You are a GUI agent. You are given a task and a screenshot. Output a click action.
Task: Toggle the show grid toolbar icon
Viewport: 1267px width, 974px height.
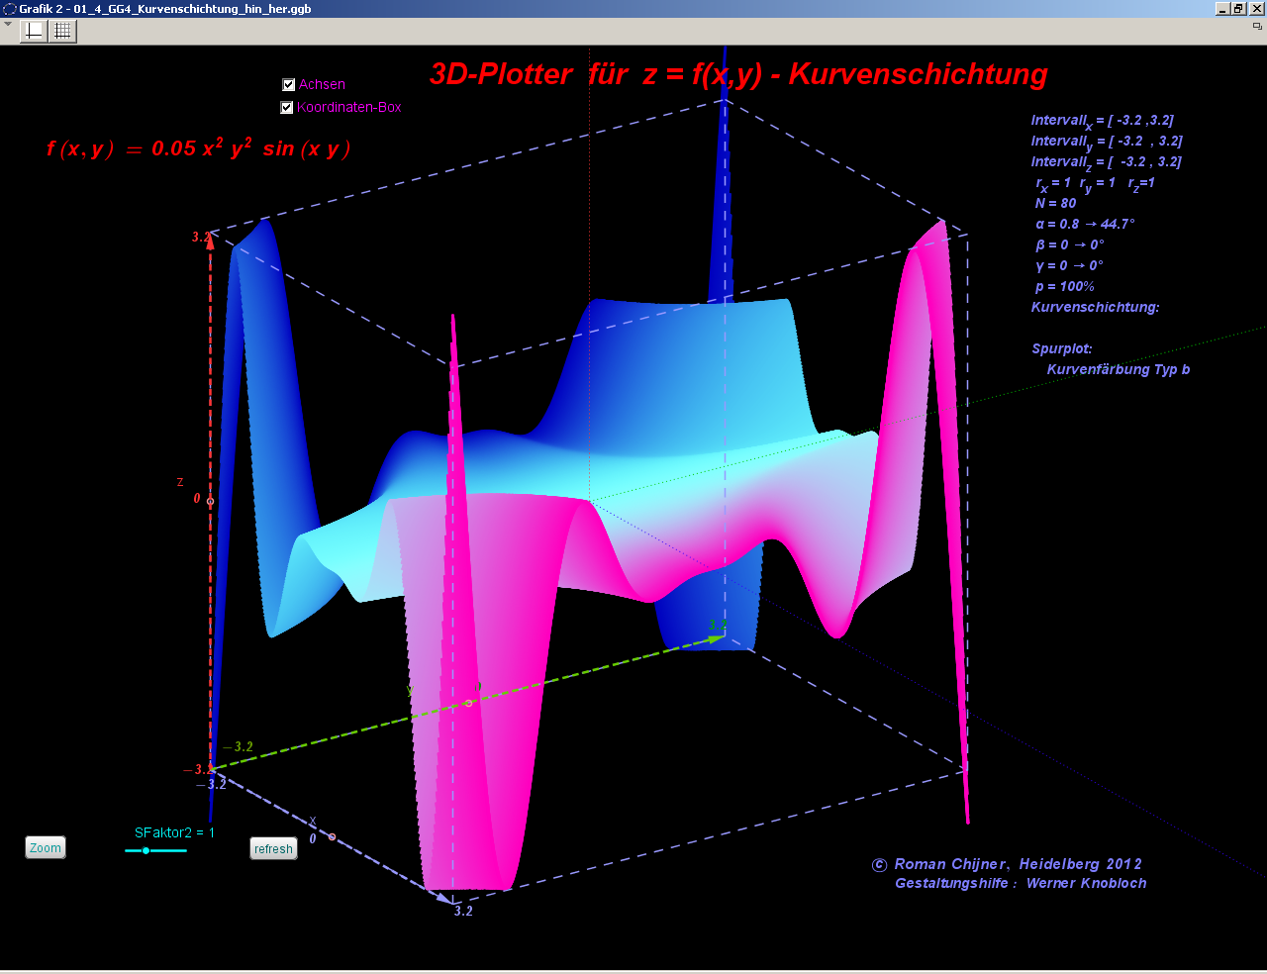pyautogui.click(x=62, y=31)
